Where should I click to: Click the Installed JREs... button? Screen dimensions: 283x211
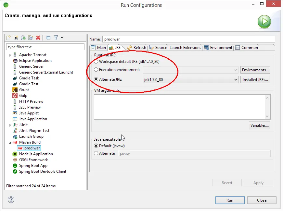tap(255, 80)
